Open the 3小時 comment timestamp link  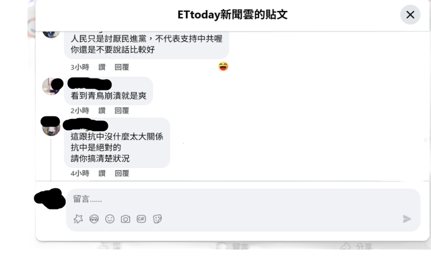click(x=80, y=67)
